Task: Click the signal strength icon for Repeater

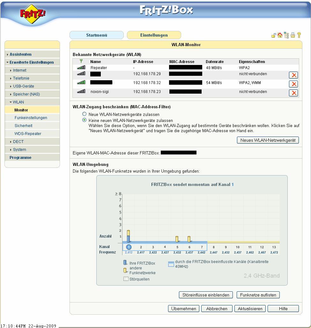Action: [x=81, y=68]
